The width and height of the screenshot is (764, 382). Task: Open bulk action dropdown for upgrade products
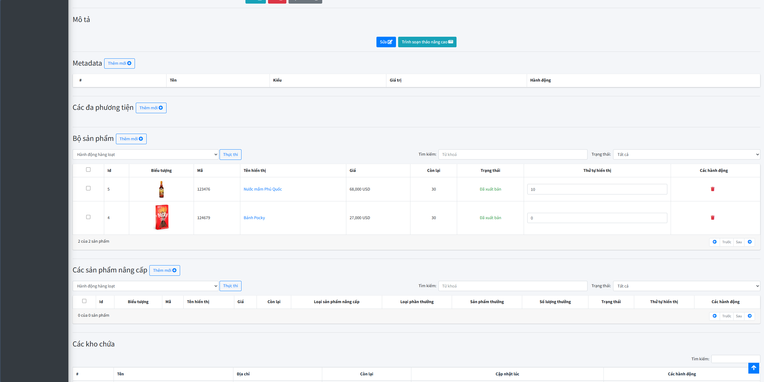pos(145,286)
